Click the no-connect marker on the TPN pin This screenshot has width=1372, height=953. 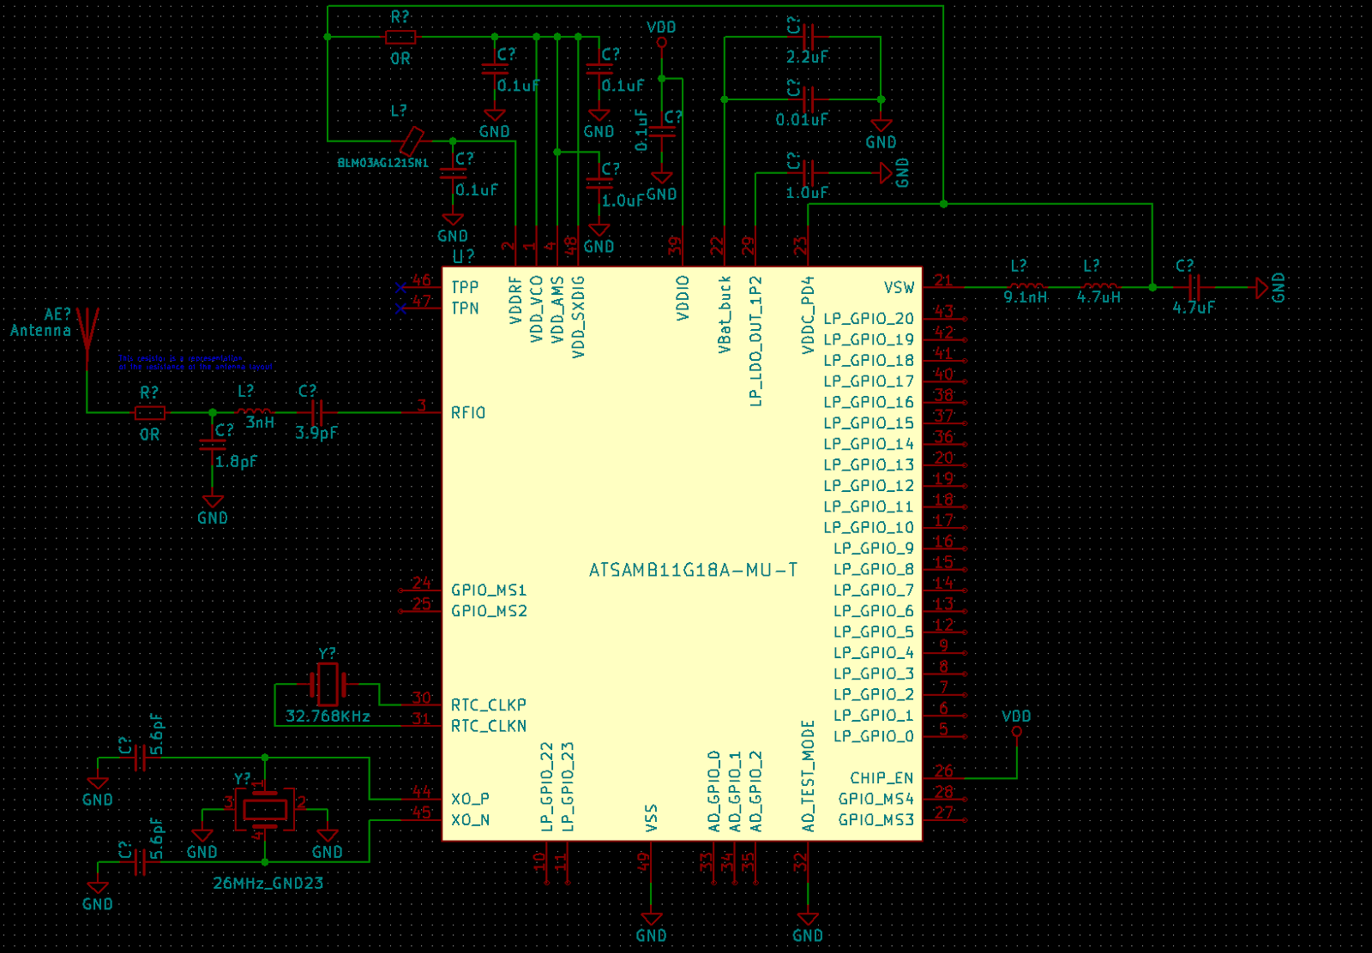click(400, 308)
